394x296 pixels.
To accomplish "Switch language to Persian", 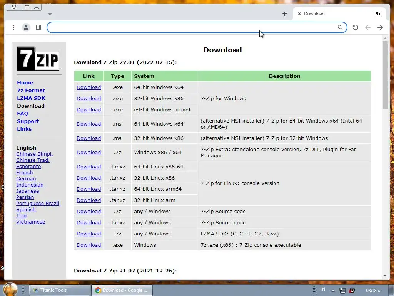I will [x=25, y=197].
